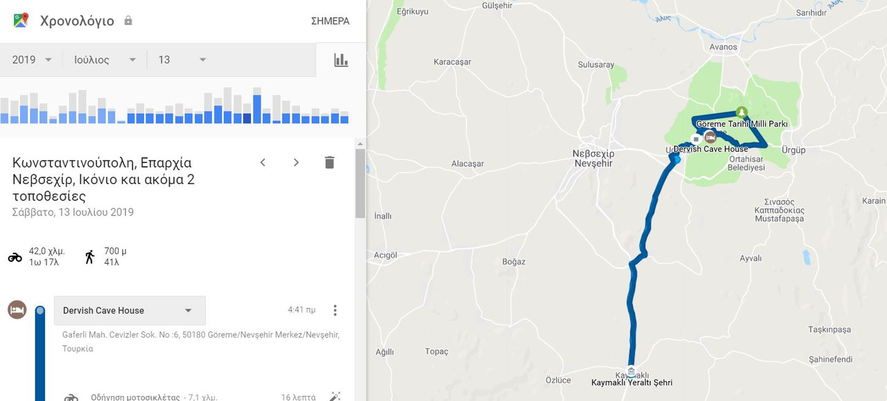Screen dimensions: 887x401
Task: Toggle the bar chart histogram view
Action: click(341, 60)
